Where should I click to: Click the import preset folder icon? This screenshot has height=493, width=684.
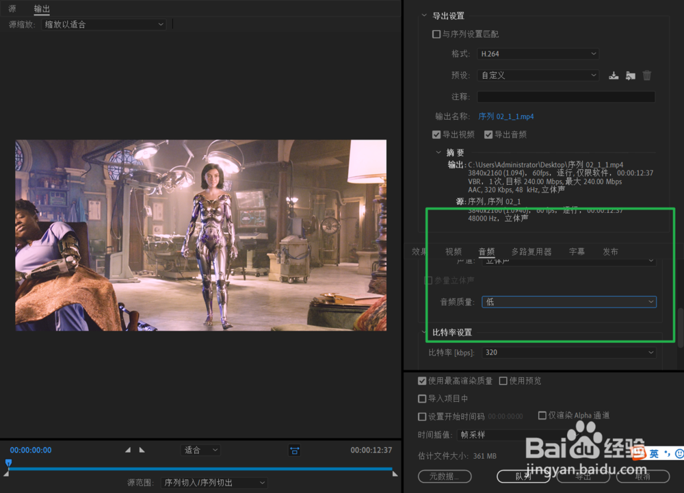pyautogui.click(x=631, y=75)
